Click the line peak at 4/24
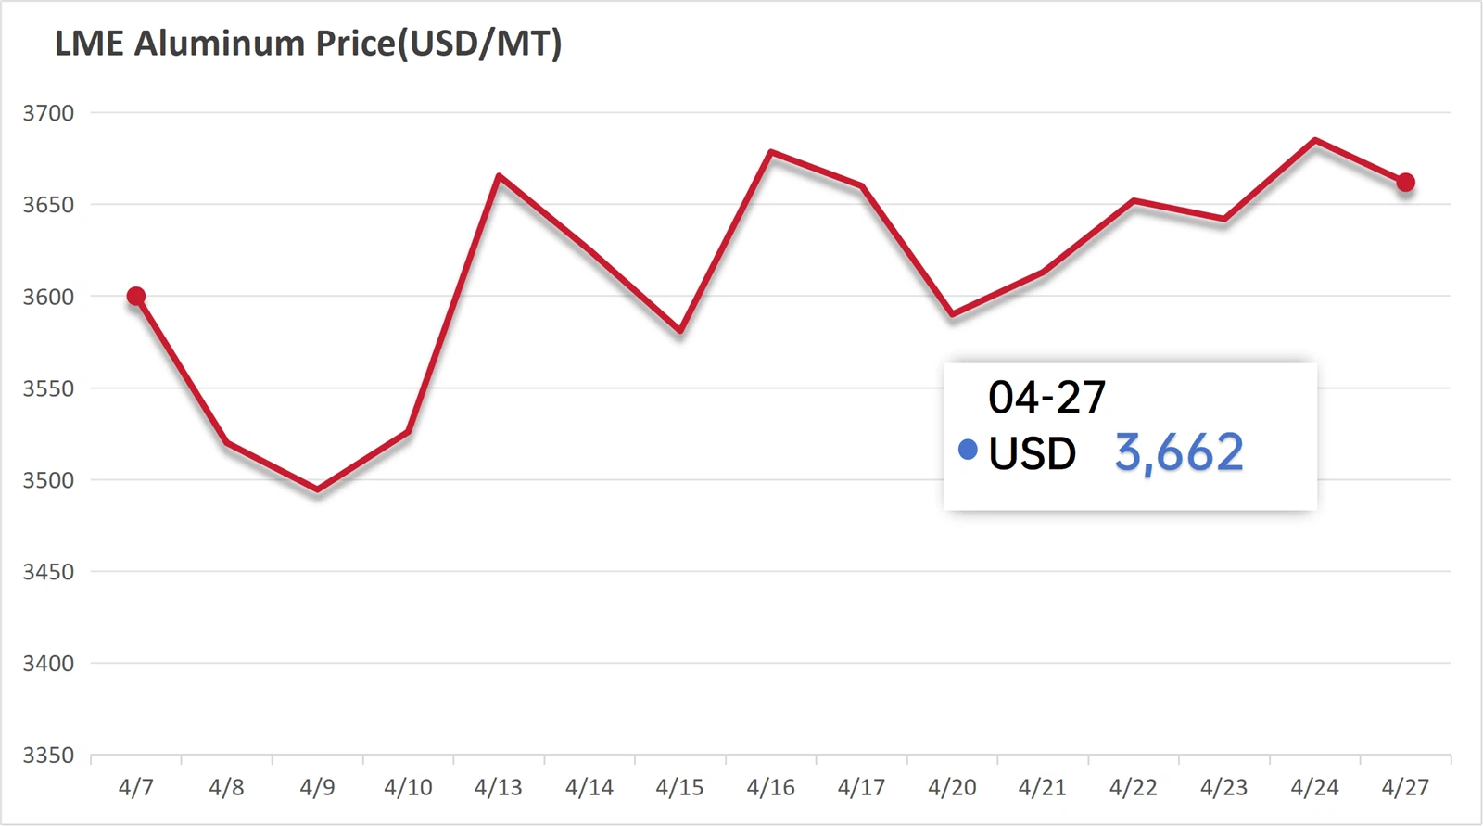This screenshot has height=826, width=1483. (x=1315, y=141)
